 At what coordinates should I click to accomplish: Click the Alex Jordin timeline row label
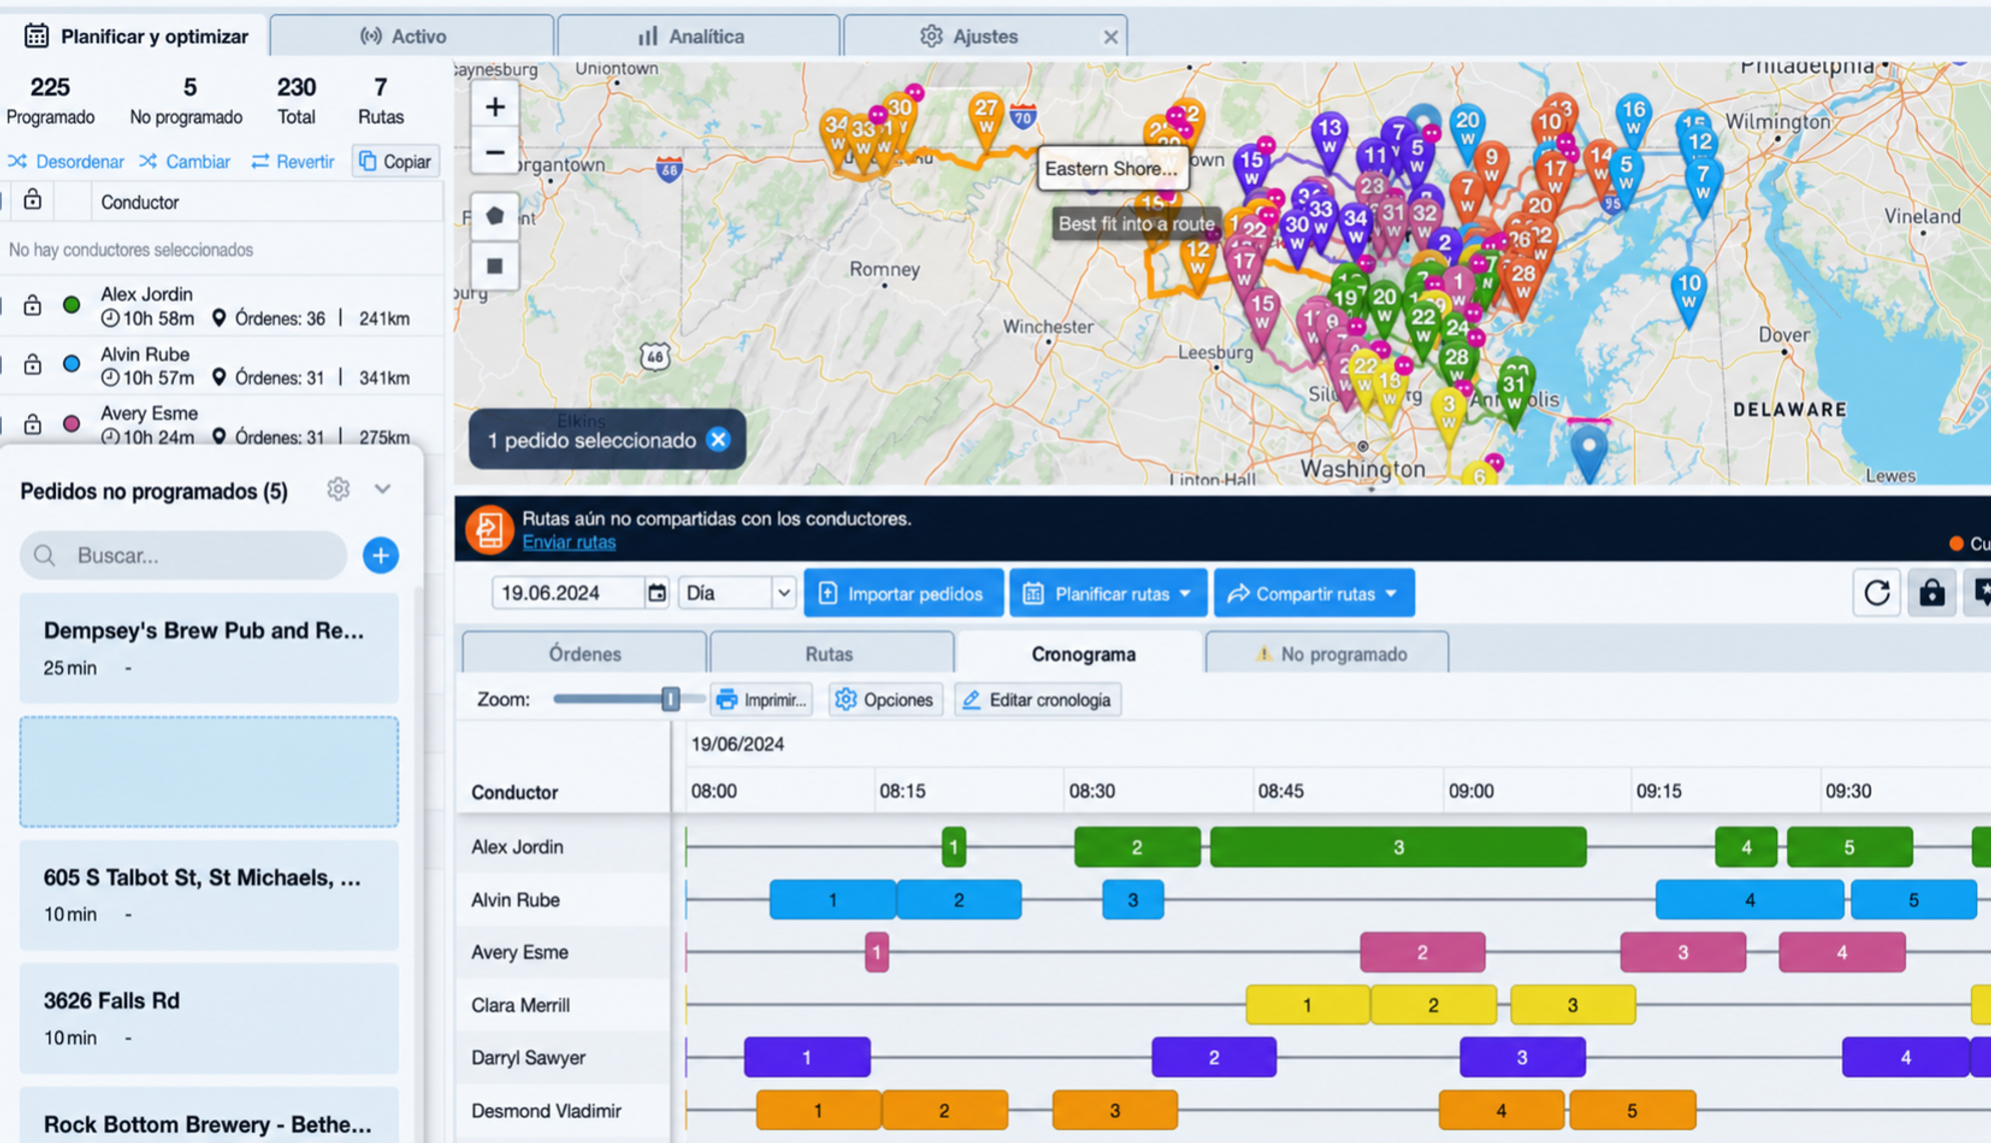[518, 847]
